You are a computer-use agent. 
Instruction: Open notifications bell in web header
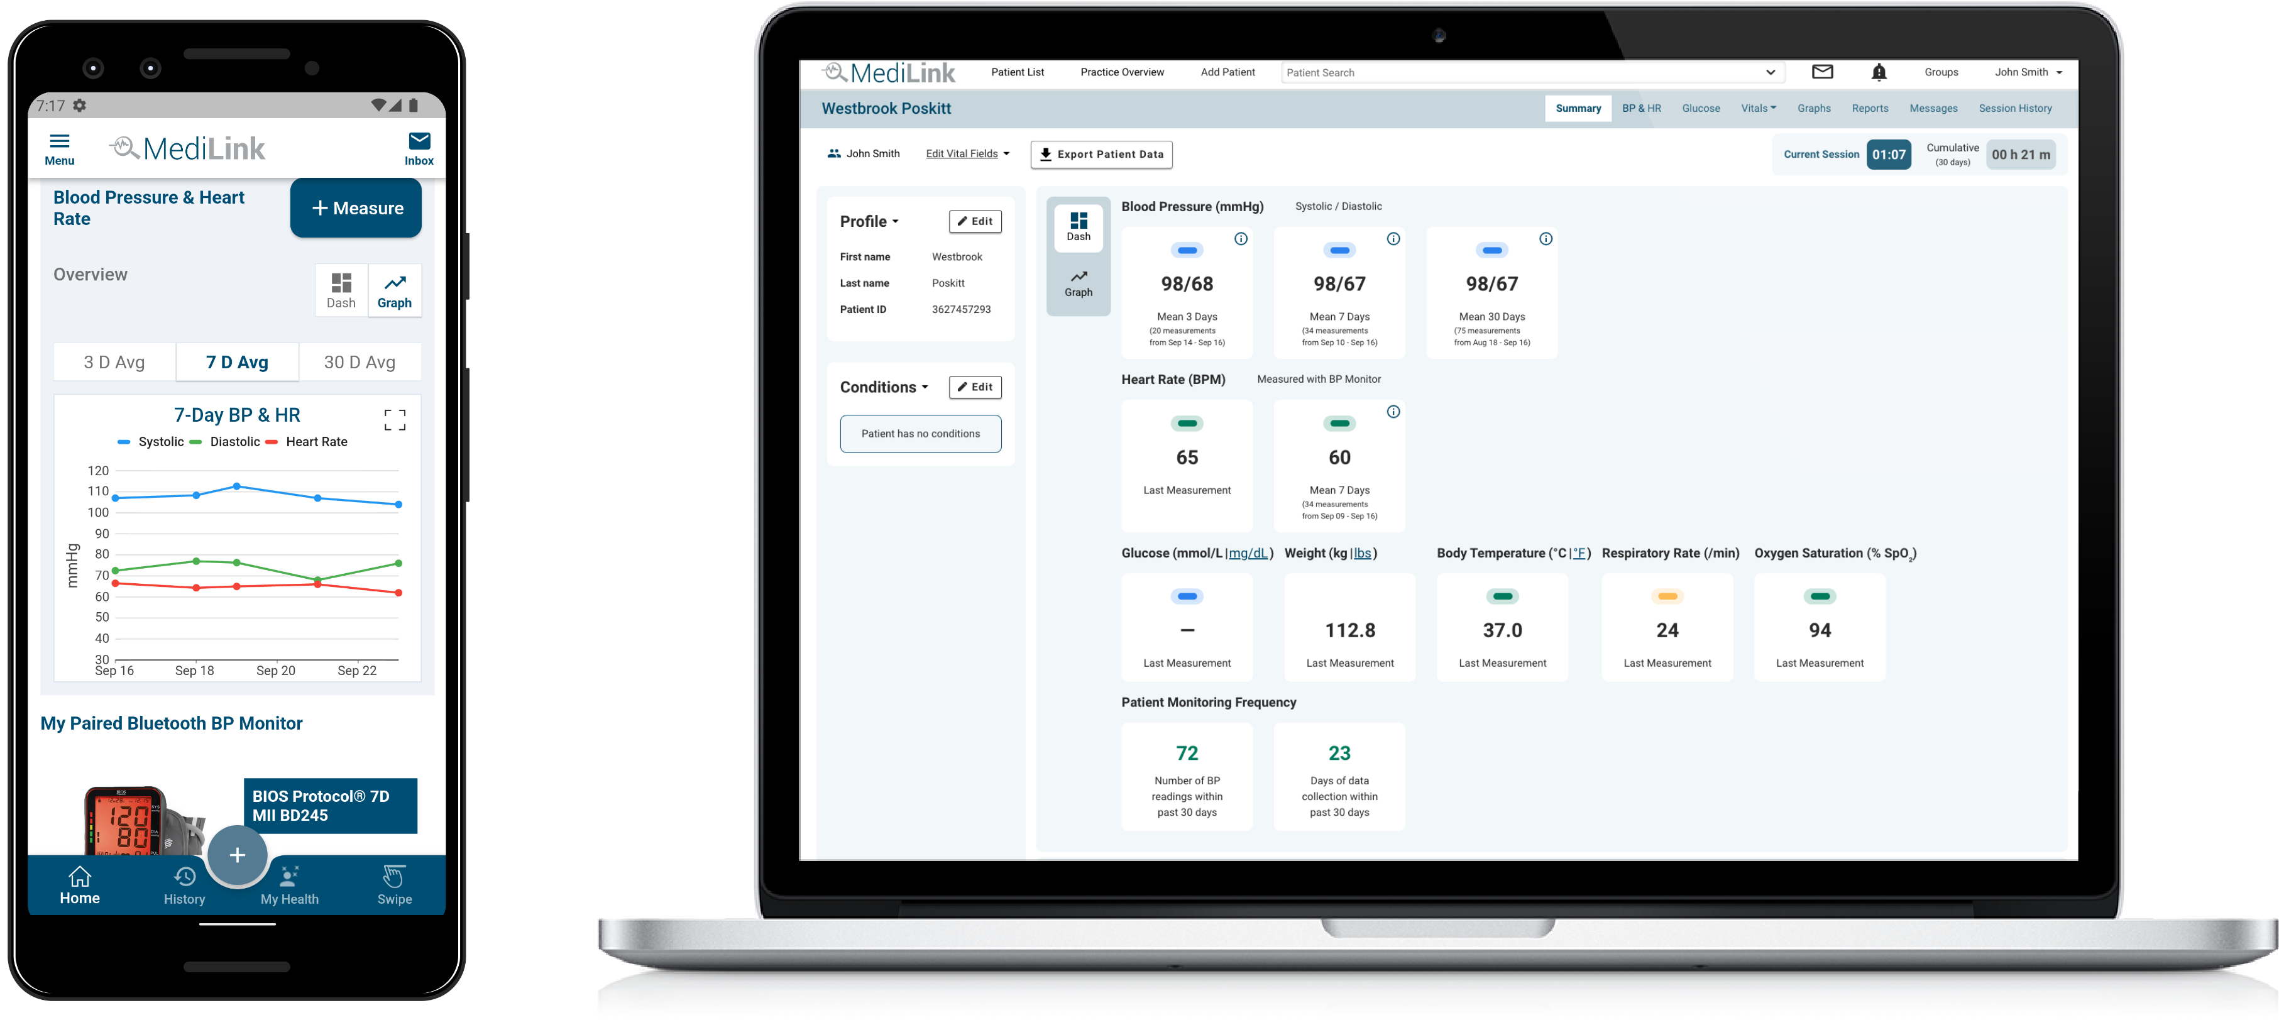click(x=1878, y=72)
